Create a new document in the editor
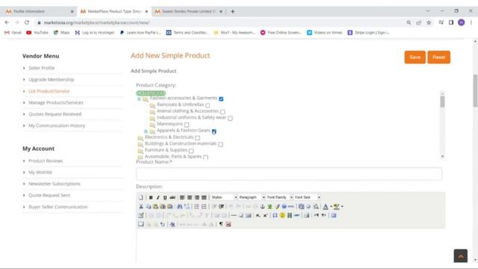 click(141, 197)
